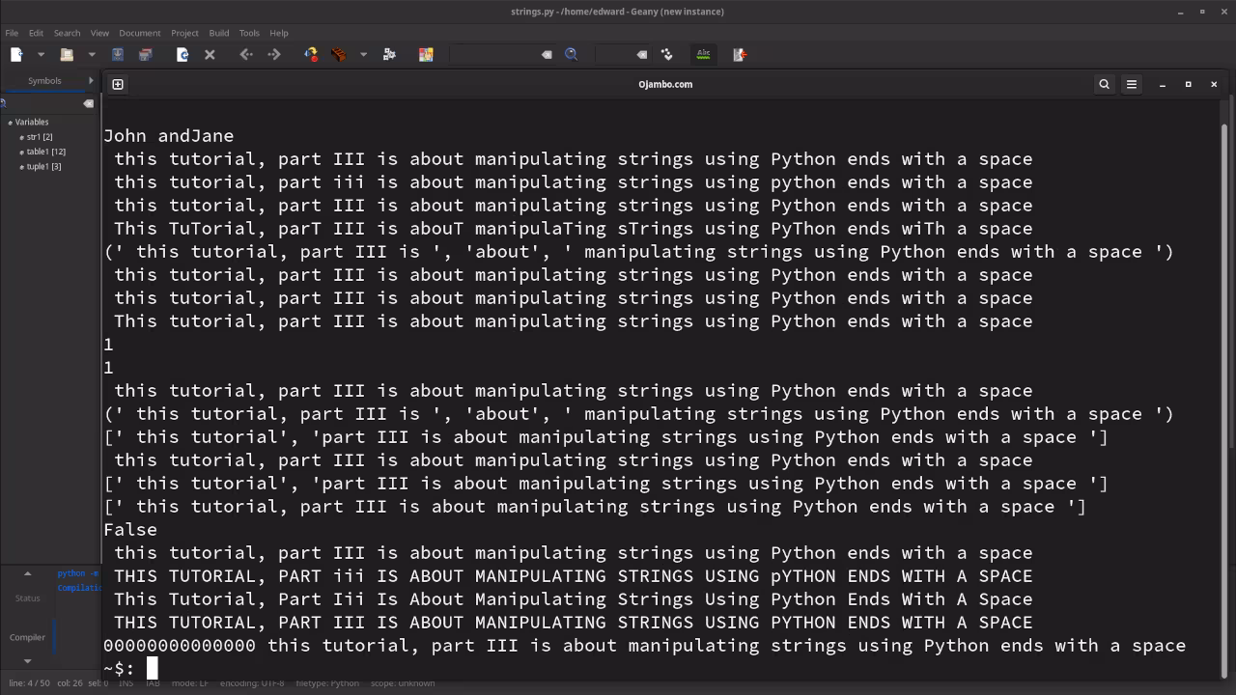Click the Compile icon
The image size is (1236, 695).
click(311, 55)
